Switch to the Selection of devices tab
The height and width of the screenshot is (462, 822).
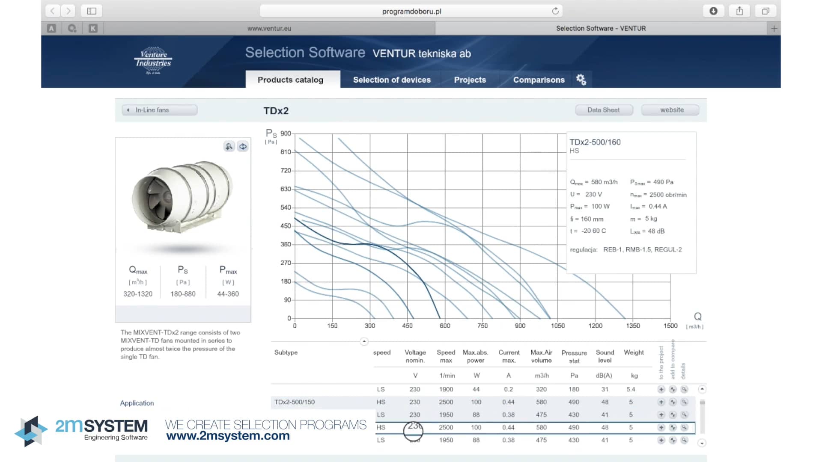pyautogui.click(x=391, y=80)
